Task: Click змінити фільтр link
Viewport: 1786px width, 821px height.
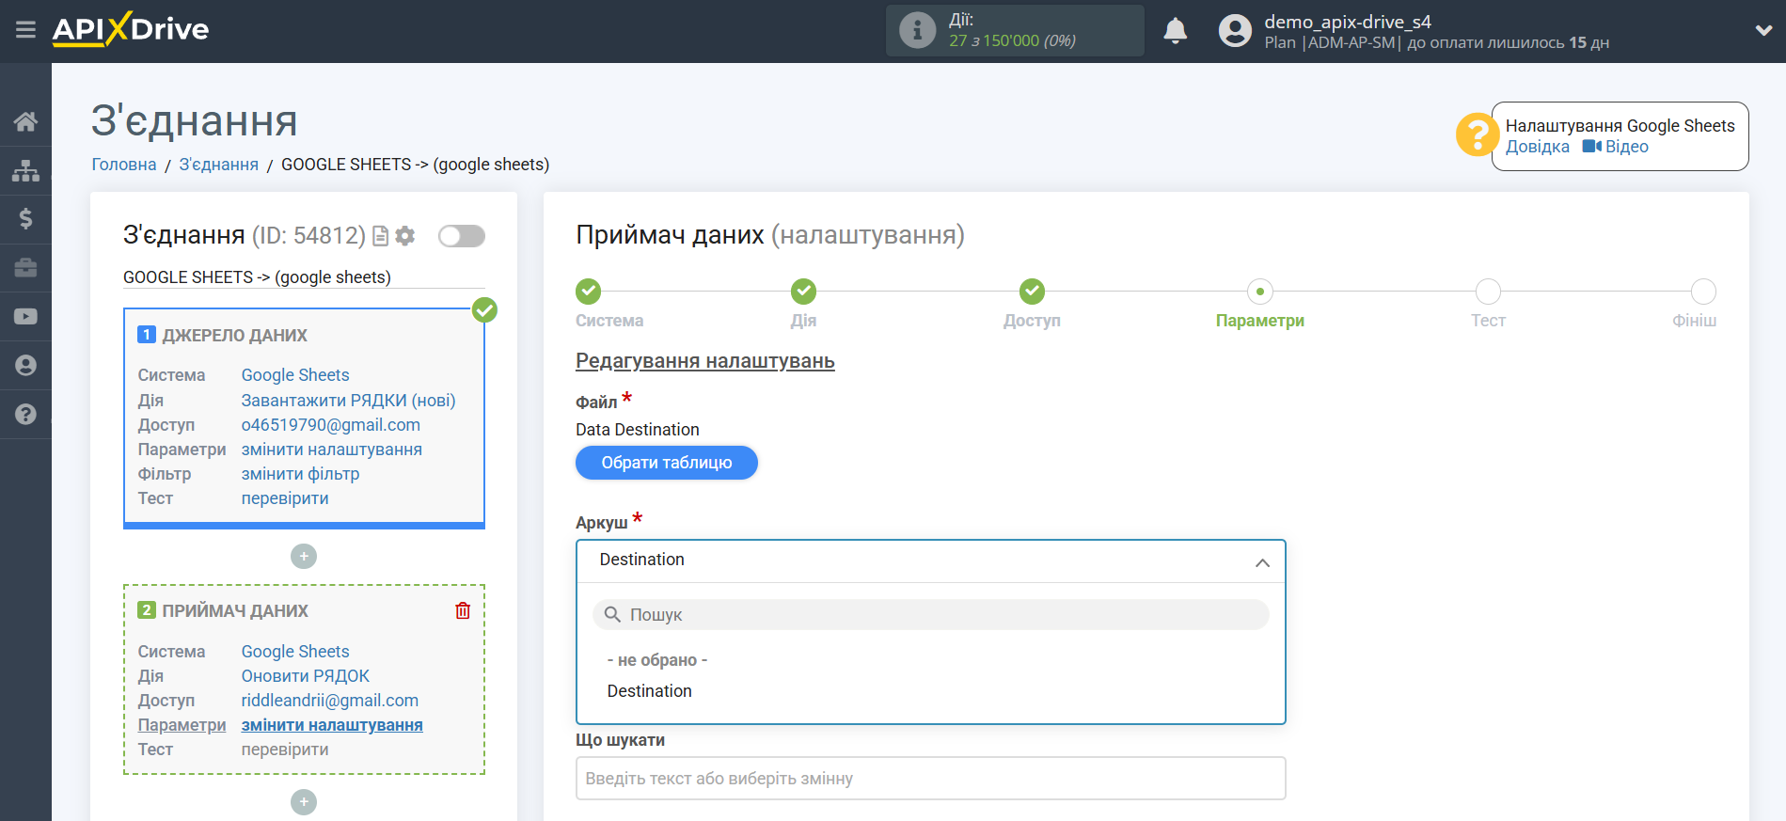Action: pyautogui.click(x=300, y=474)
